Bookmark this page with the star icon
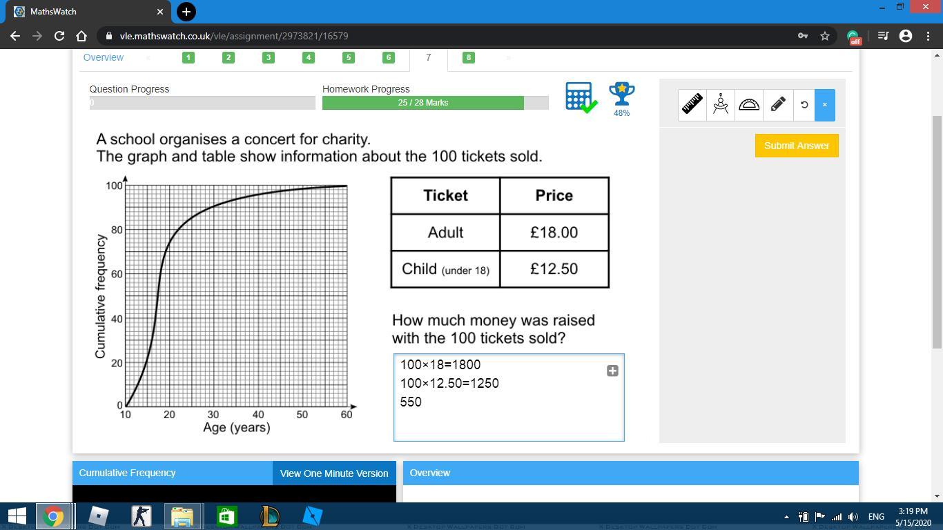Image resolution: width=943 pixels, height=530 pixels. click(824, 36)
